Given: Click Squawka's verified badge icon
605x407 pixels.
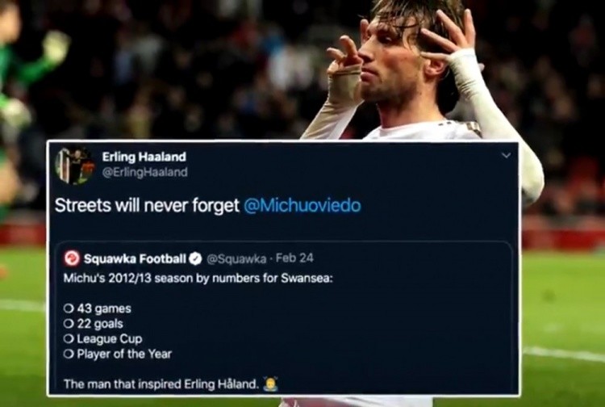Looking at the screenshot, I should pyautogui.click(x=195, y=258).
